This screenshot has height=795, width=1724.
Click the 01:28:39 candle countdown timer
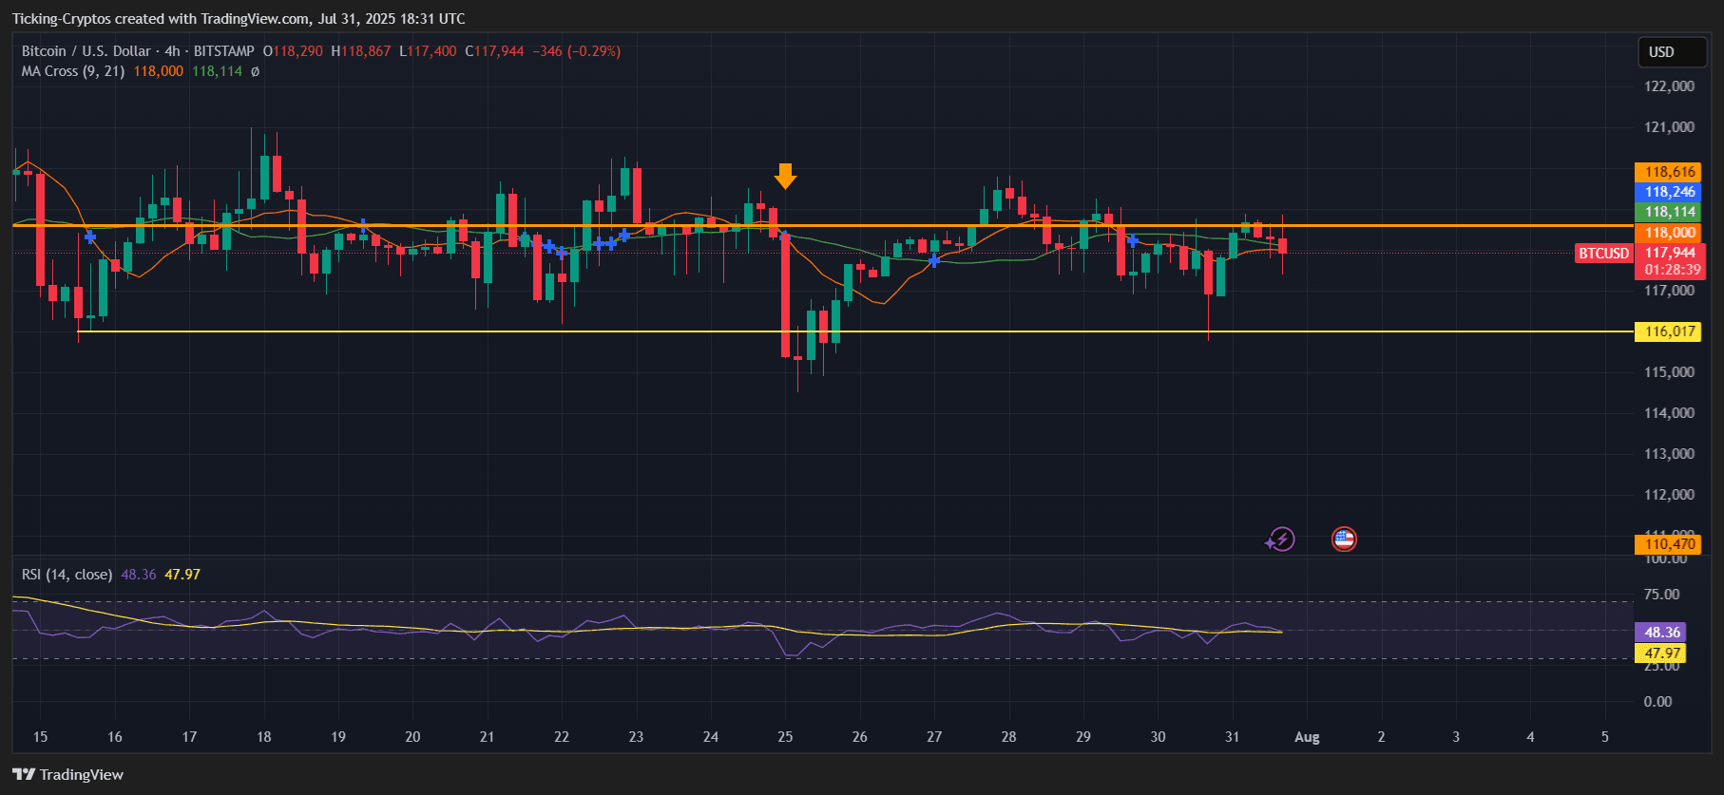tap(1672, 270)
